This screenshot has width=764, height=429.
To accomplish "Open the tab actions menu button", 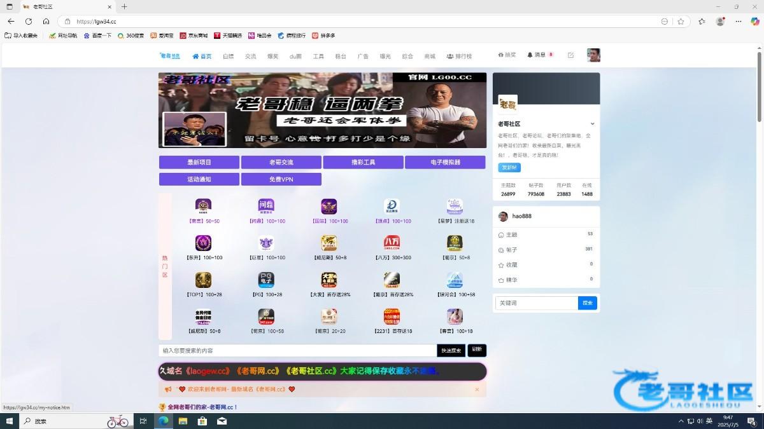I will (10, 6).
